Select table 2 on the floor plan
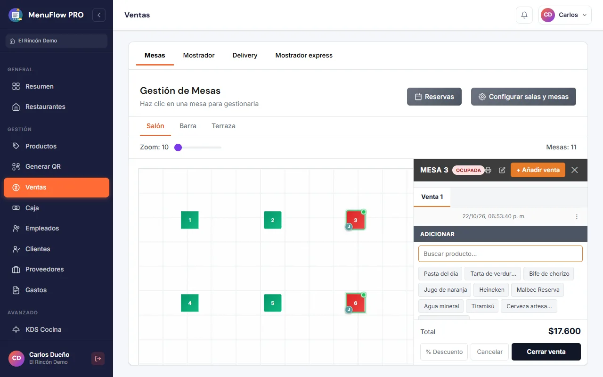The width and height of the screenshot is (603, 377). pos(273,220)
